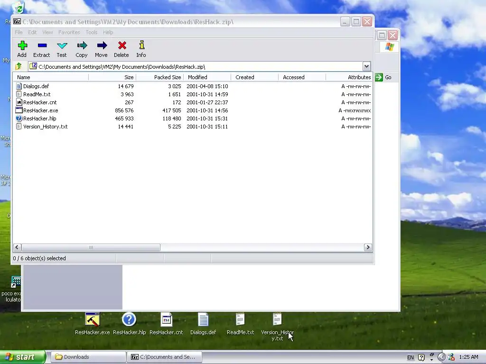Click modified date 2001-04-08 15:10
486x364 pixels.
[207, 86]
